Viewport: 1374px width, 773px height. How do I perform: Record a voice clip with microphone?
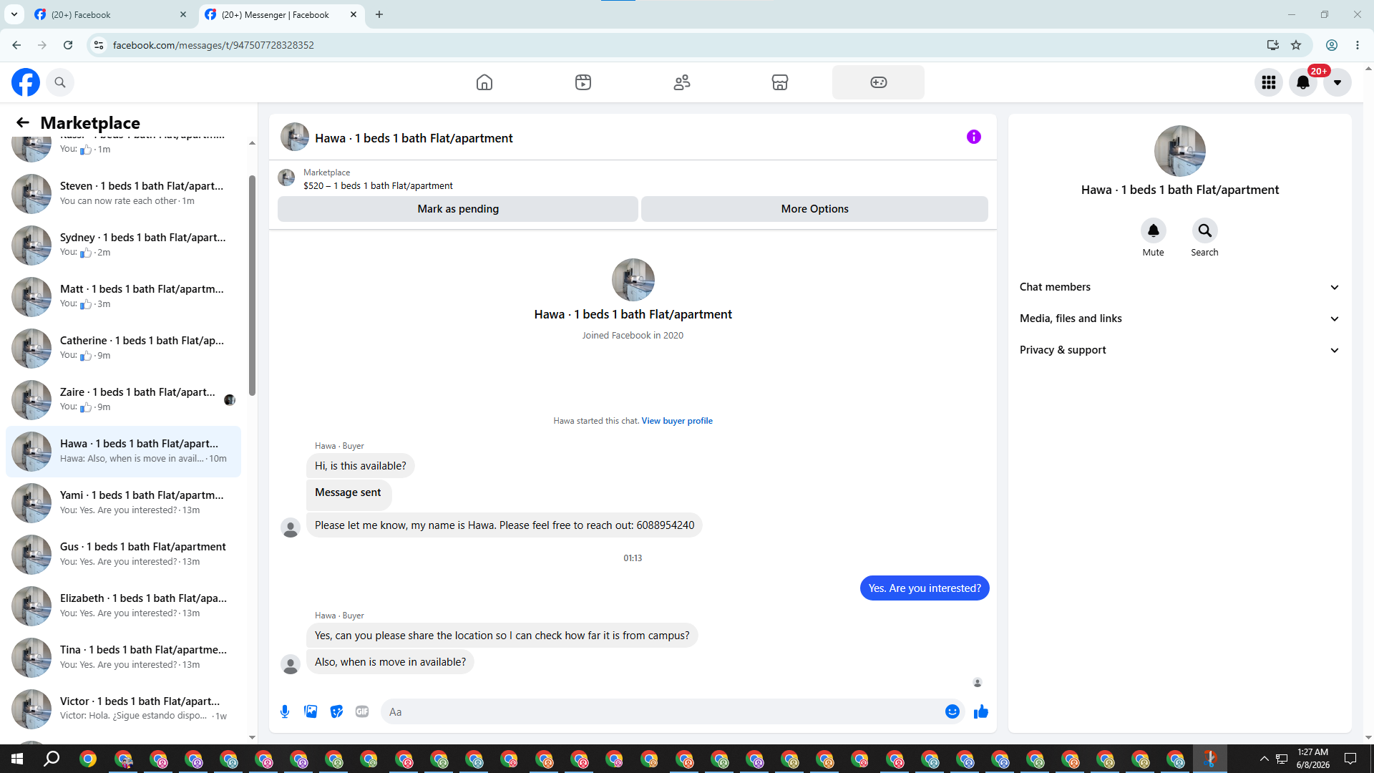[285, 711]
